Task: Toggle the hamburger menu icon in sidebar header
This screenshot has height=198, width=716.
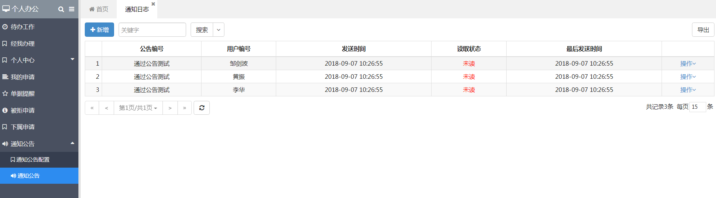Action: pos(71,9)
